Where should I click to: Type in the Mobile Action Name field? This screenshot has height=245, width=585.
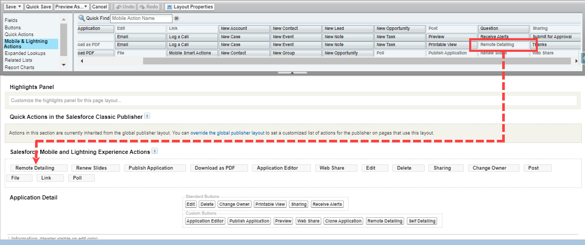(x=142, y=18)
